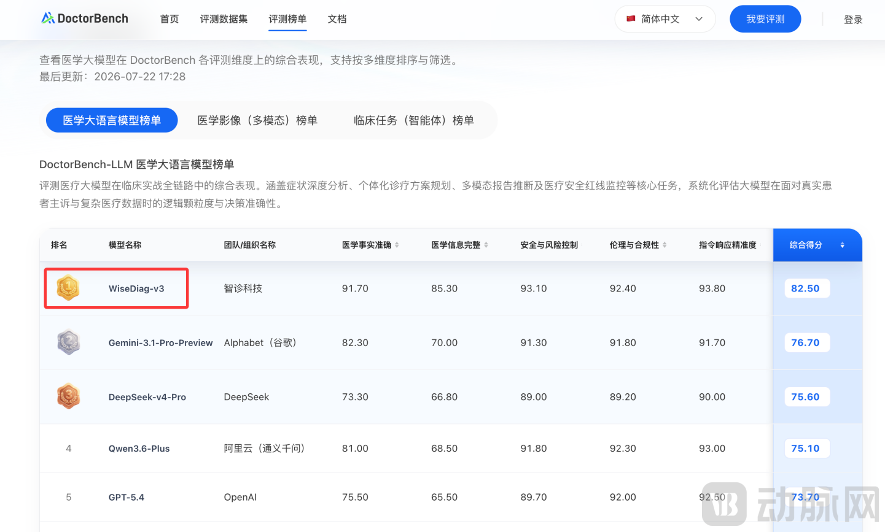Open 评测榜单 navigation item

click(287, 19)
